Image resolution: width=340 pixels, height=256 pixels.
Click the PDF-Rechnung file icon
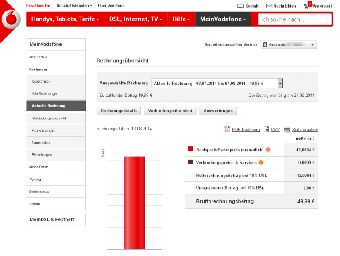[227, 129]
